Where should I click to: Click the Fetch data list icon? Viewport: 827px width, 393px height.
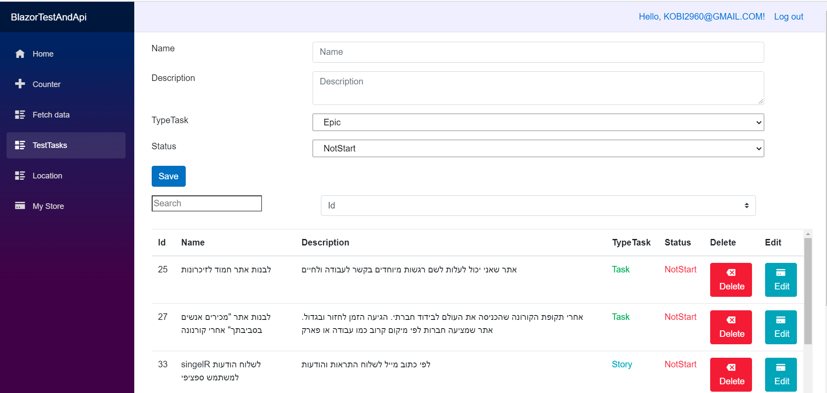point(20,115)
